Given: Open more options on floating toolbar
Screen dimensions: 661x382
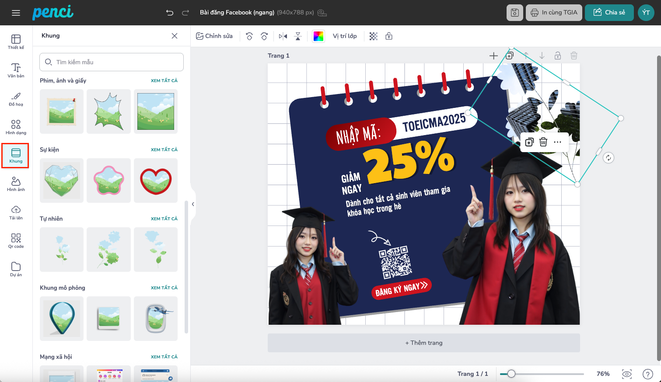Looking at the screenshot, I should (557, 142).
